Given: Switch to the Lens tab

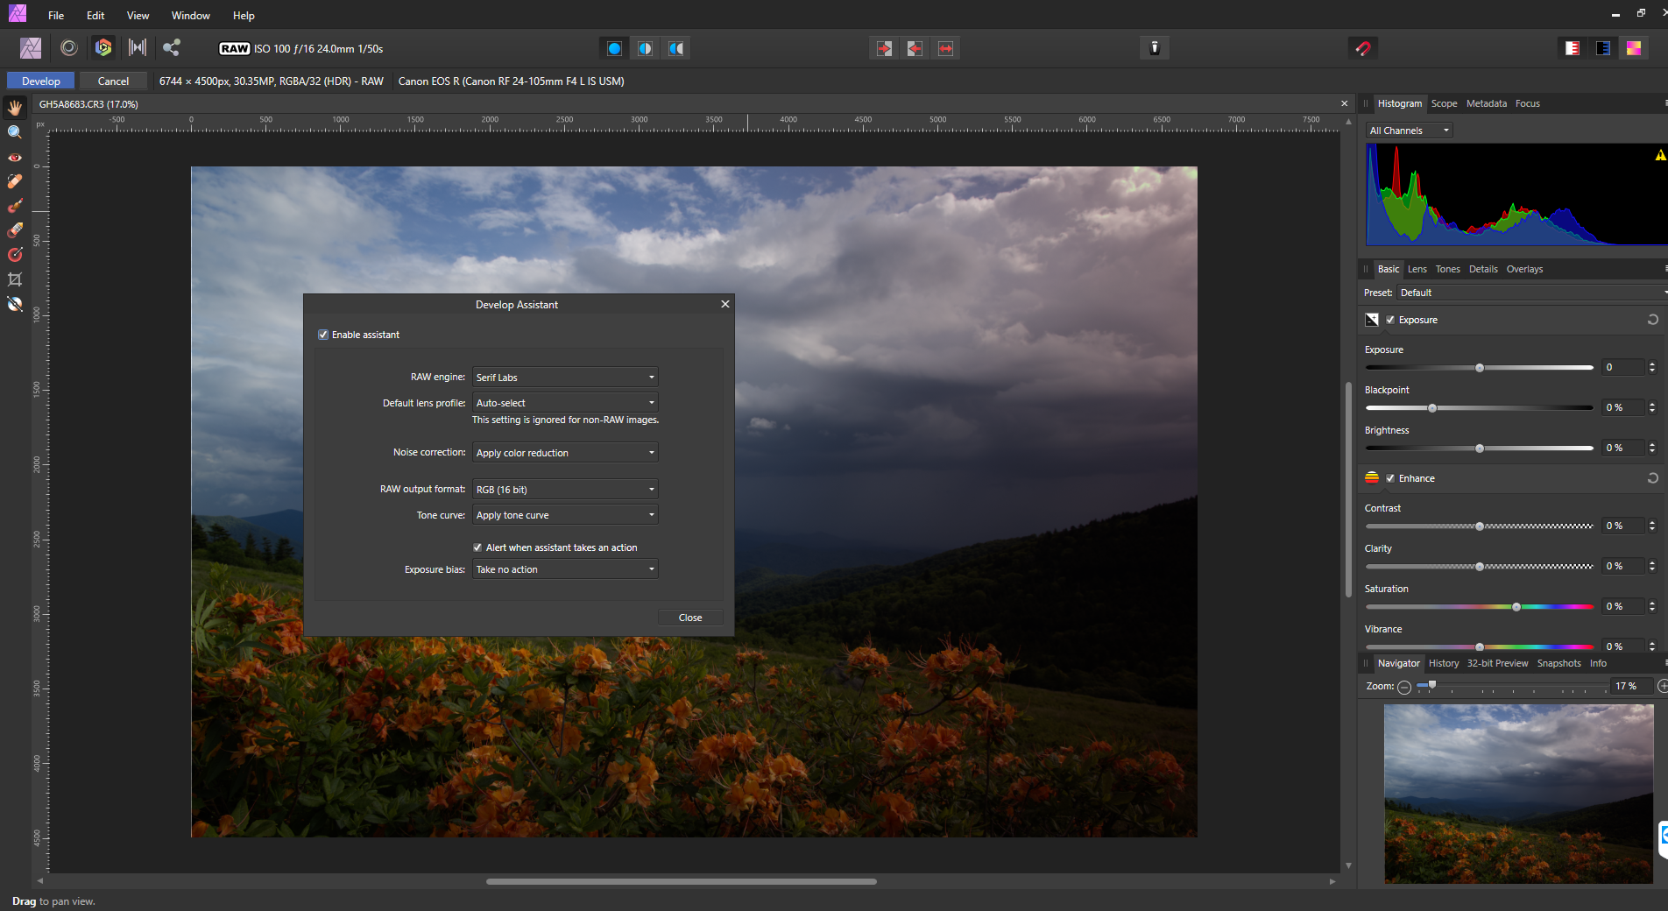Looking at the screenshot, I should click(x=1417, y=269).
